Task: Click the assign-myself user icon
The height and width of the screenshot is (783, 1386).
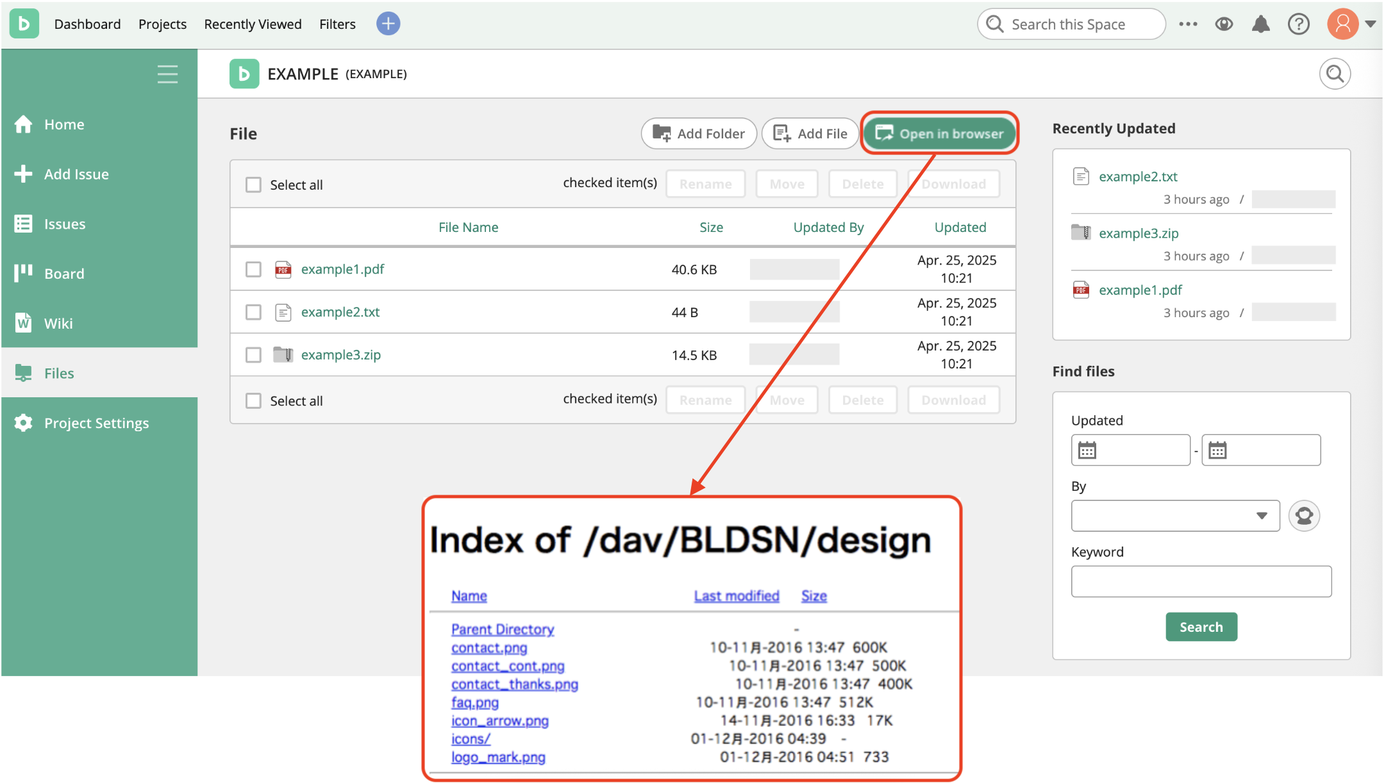Action: click(x=1304, y=516)
